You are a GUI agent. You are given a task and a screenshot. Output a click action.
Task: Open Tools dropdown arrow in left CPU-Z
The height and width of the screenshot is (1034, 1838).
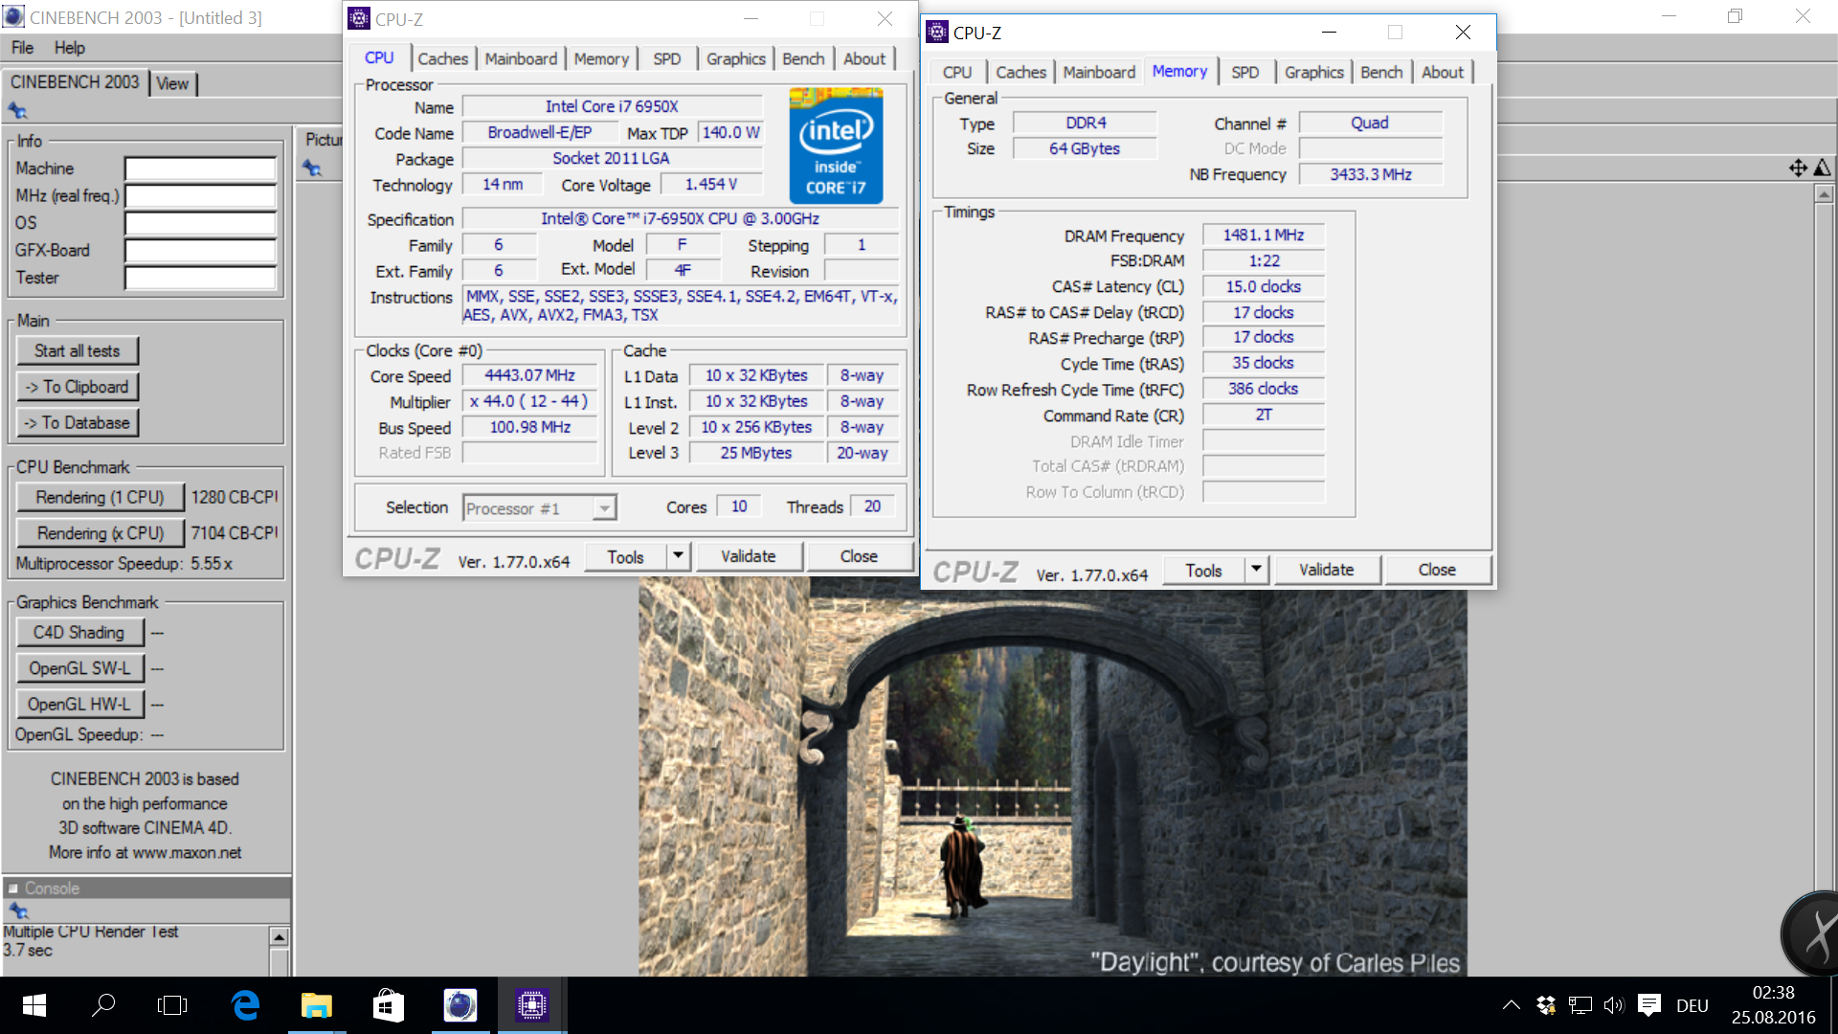679,556
